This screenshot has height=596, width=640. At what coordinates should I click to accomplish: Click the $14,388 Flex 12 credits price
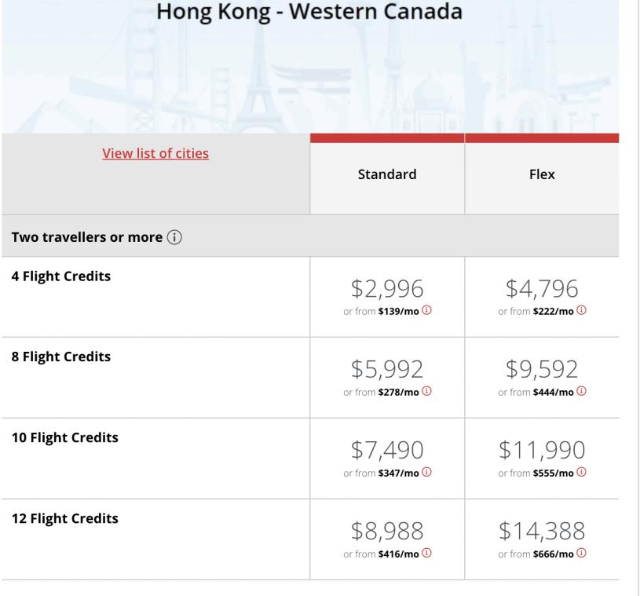[x=542, y=532]
